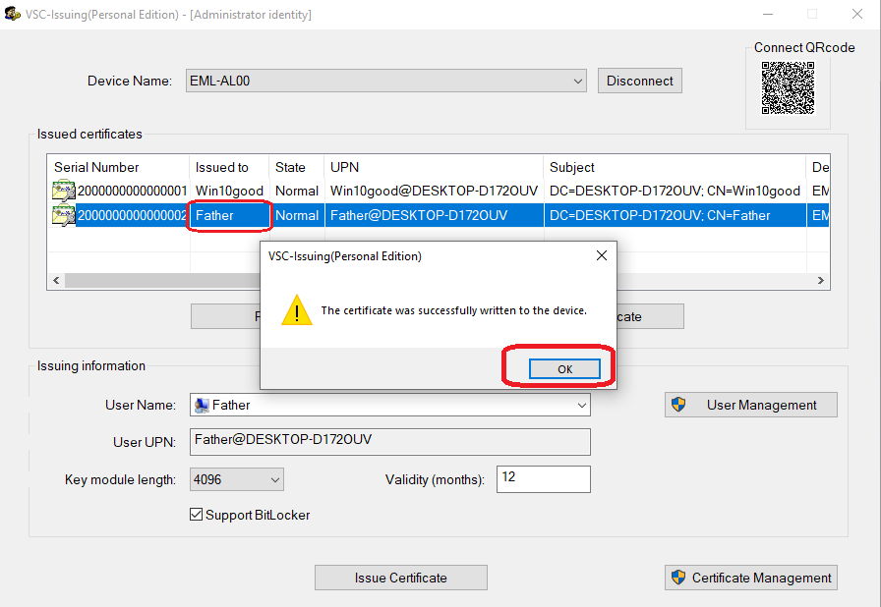The image size is (881, 607).
Task: Click right arrow of the horizontal scrollbar
Action: (x=822, y=281)
